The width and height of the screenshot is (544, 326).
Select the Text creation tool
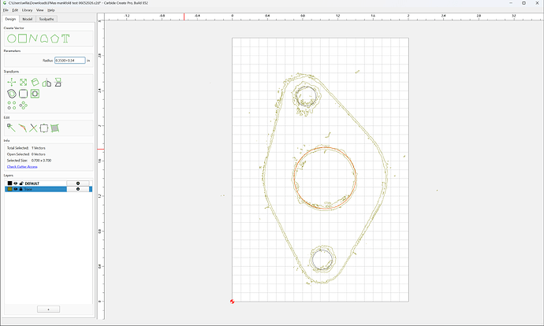(x=65, y=39)
